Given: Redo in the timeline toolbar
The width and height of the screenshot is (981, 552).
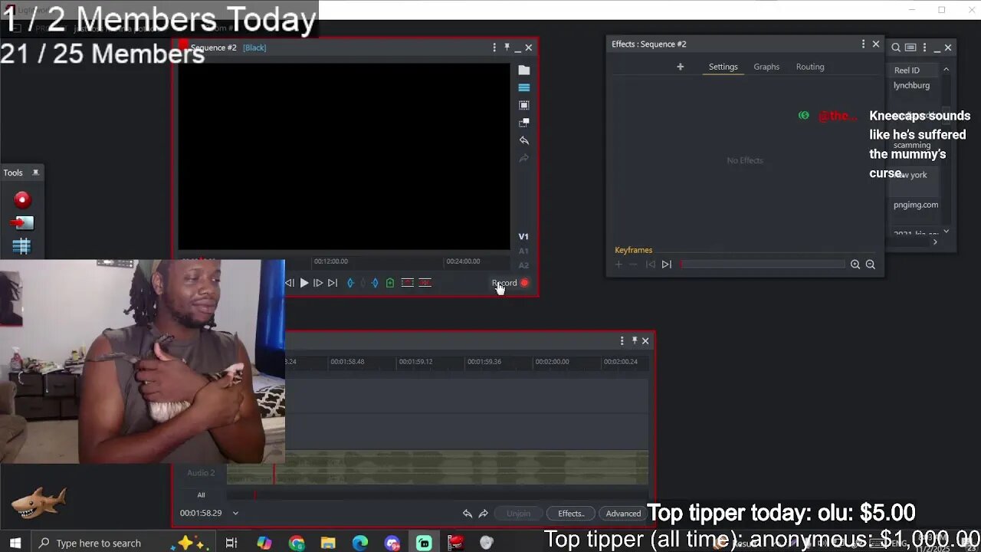Looking at the screenshot, I should click(x=484, y=514).
